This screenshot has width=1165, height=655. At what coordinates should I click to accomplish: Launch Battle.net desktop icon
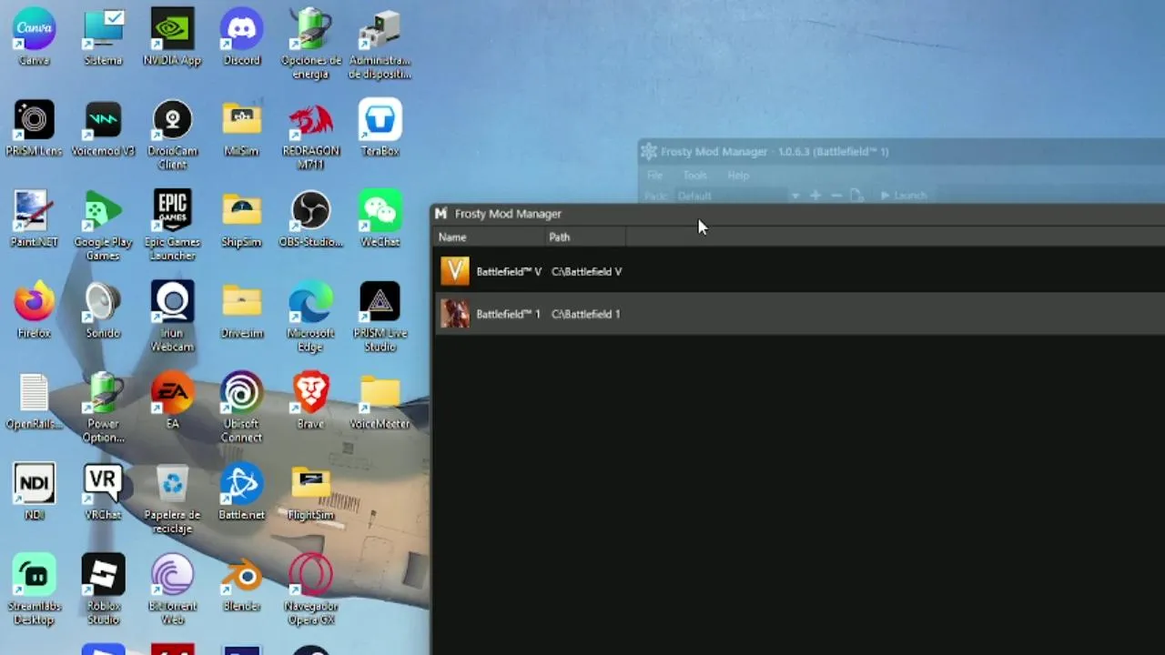click(x=241, y=491)
